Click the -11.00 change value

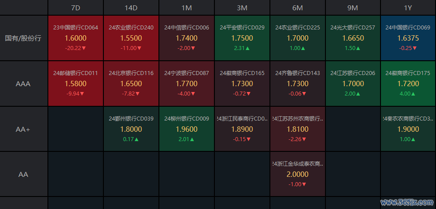click(x=131, y=48)
